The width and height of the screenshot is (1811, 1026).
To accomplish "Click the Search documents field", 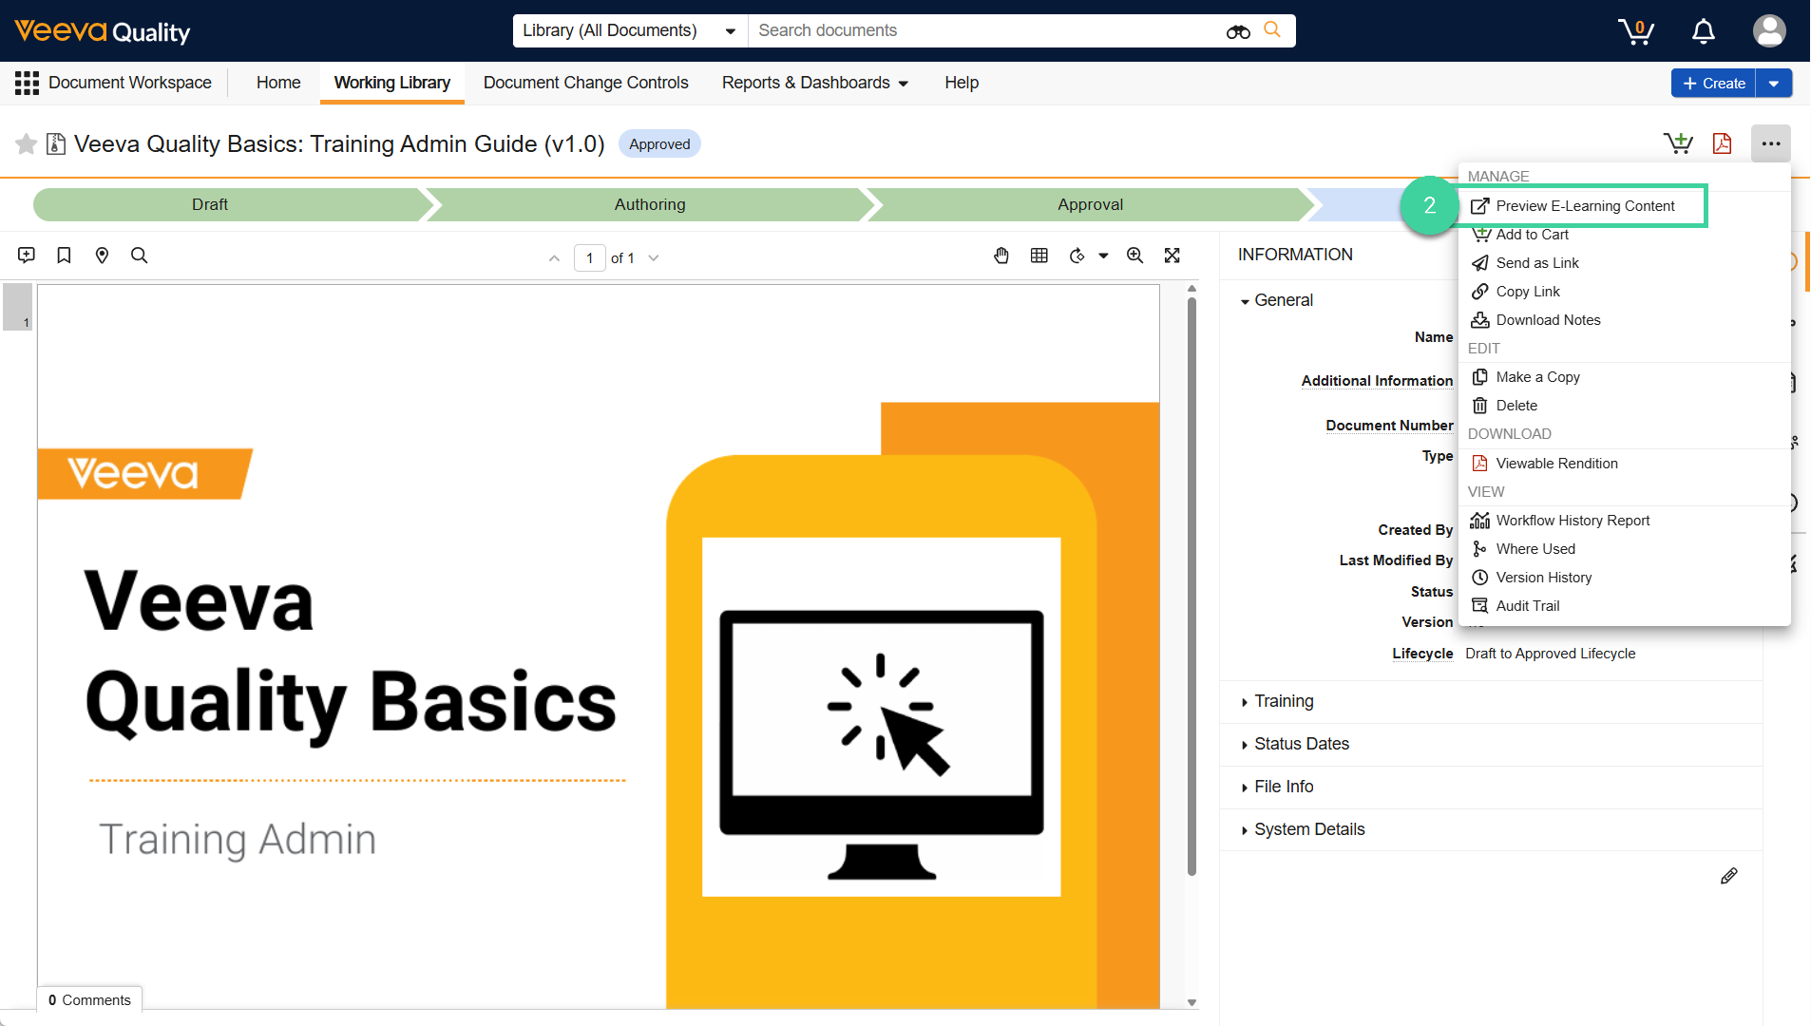I will [983, 30].
